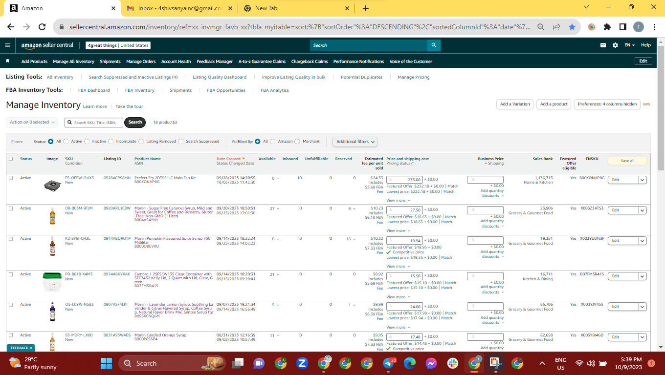
Task: Open the Chrome three-dot menu
Action: coord(654,27)
